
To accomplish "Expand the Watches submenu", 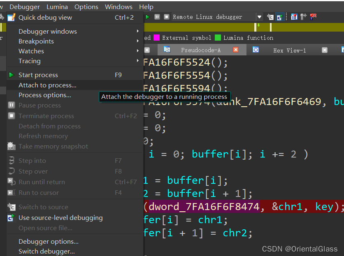I will tap(75, 51).
